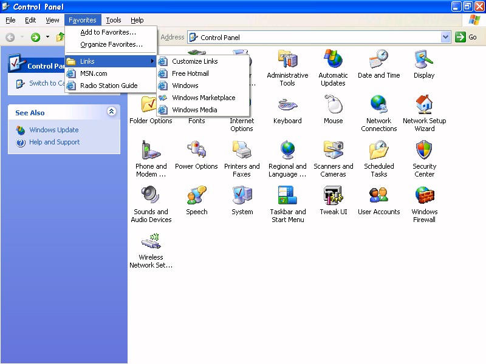
Task: Open the Tools menu
Action: (x=114, y=20)
